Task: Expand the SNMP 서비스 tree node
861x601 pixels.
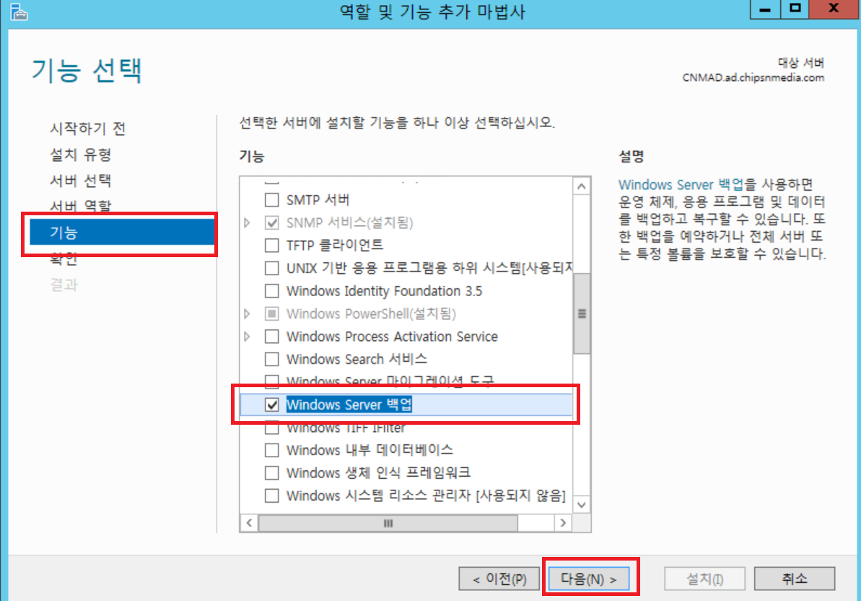Action: pos(247,222)
